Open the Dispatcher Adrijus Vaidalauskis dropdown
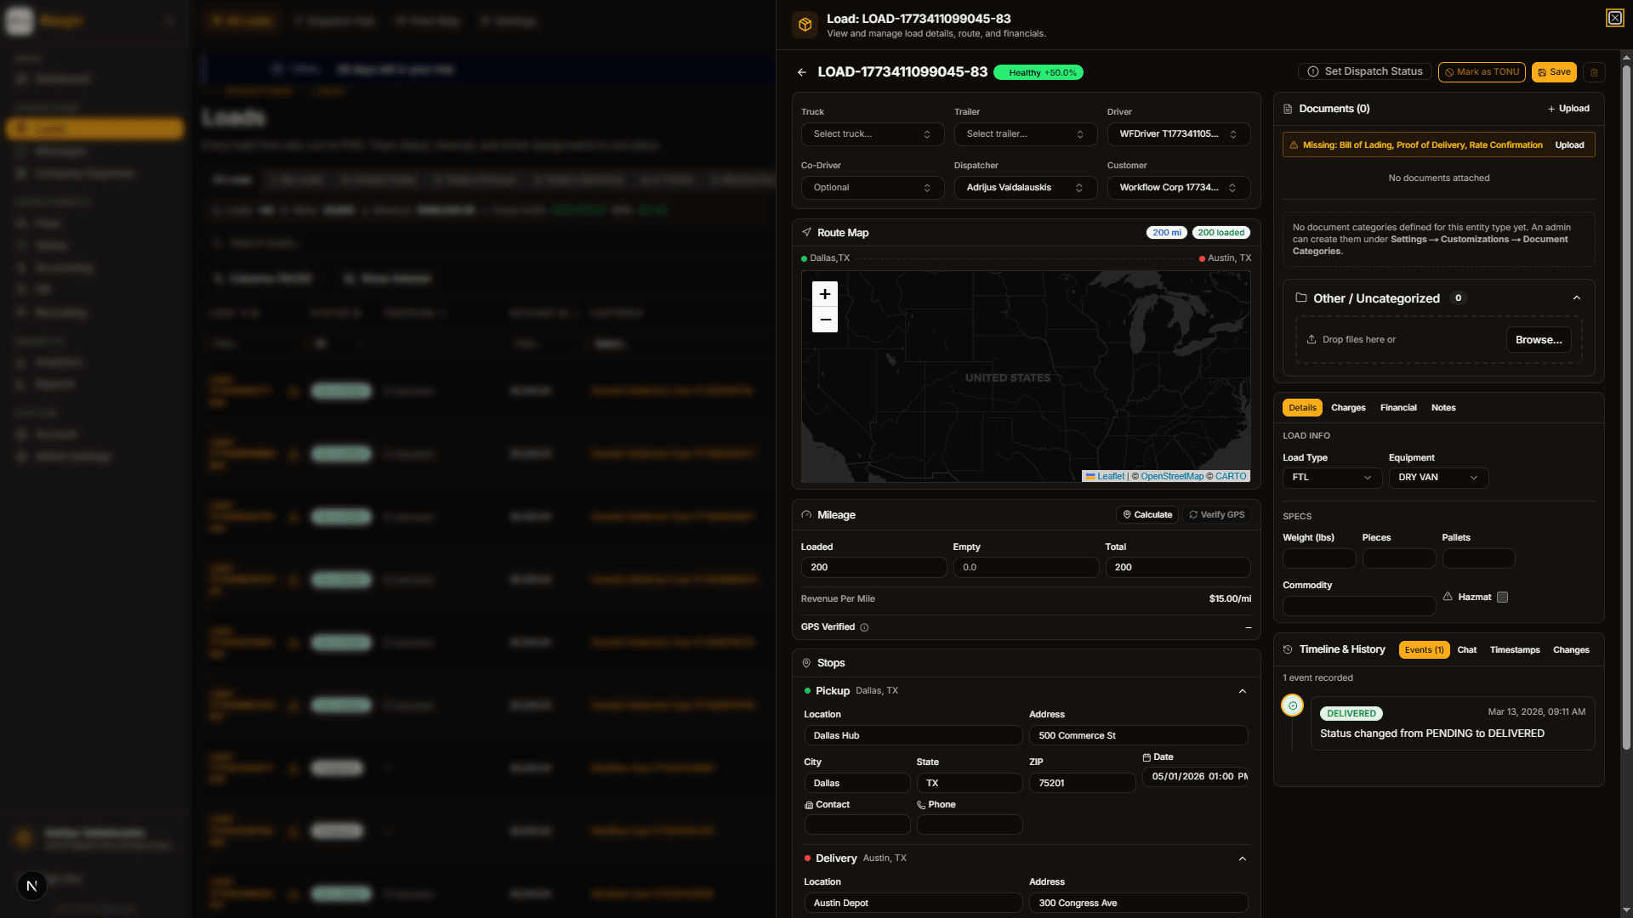Screen dimensions: 1633x918 (1026, 188)
